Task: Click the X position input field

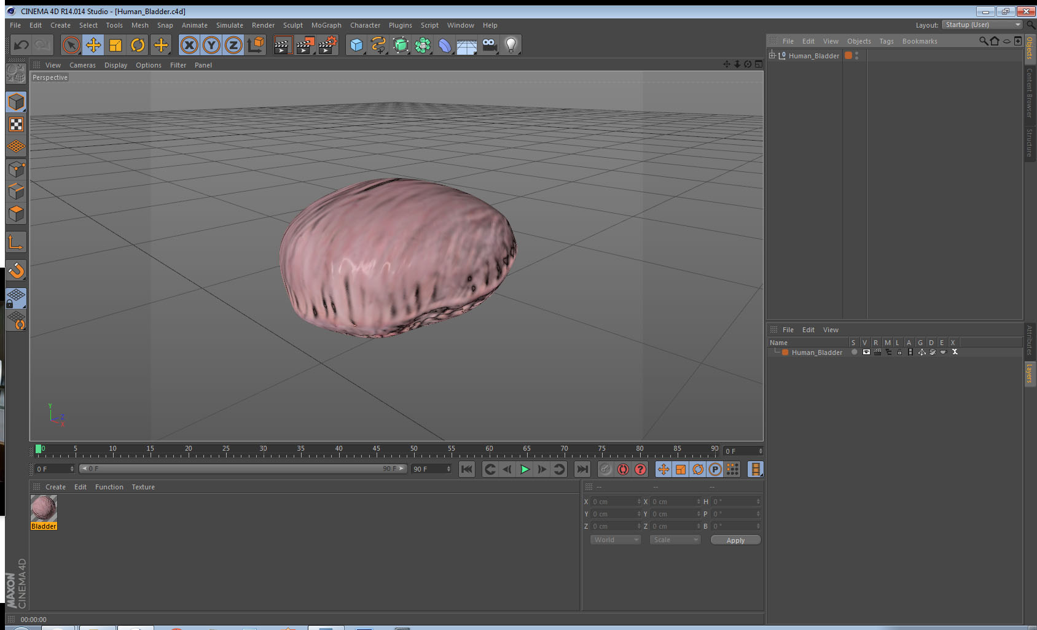Action: pos(616,502)
